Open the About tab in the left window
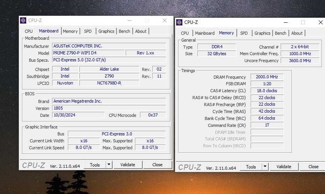 141,31
